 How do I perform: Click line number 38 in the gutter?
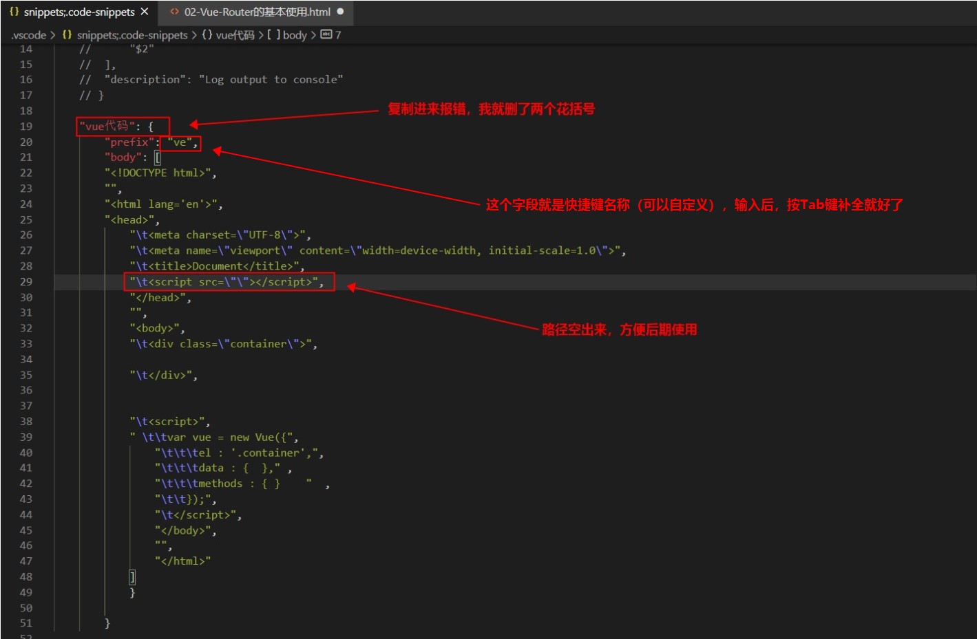click(26, 422)
